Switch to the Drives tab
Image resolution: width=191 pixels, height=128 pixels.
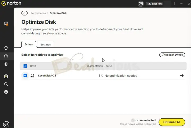[29, 44]
